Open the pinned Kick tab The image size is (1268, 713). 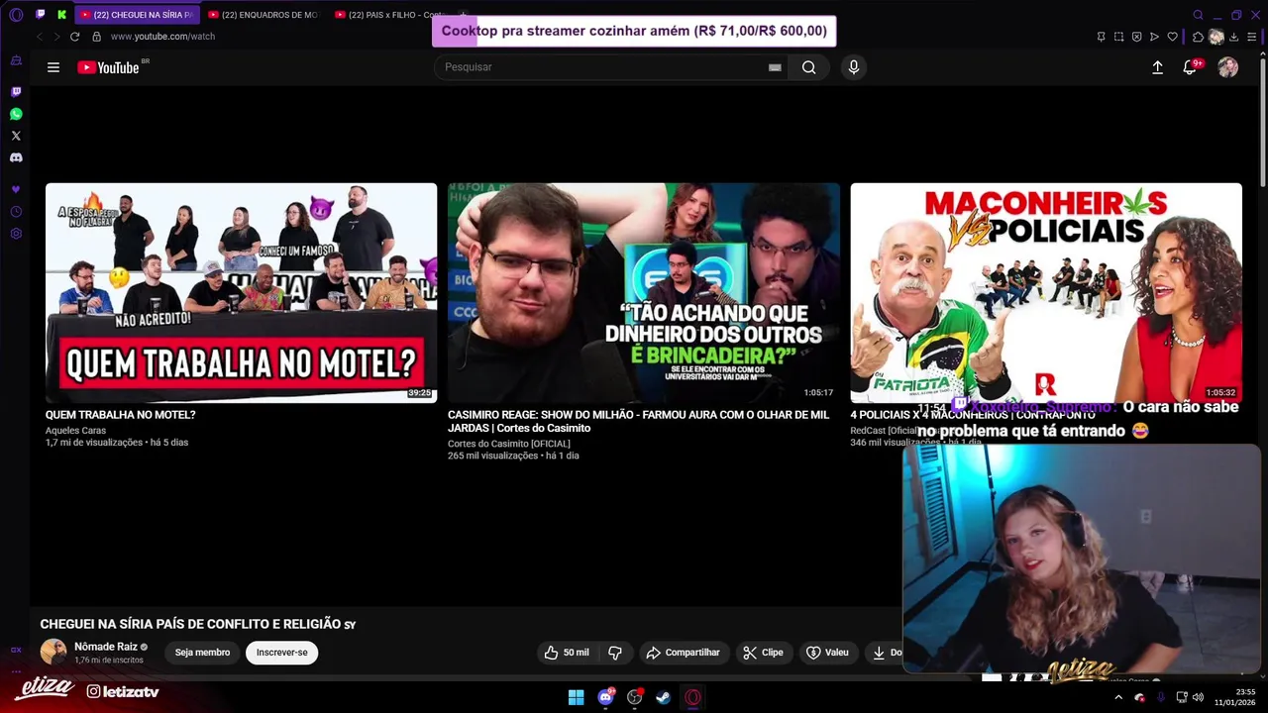pyautogui.click(x=61, y=15)
